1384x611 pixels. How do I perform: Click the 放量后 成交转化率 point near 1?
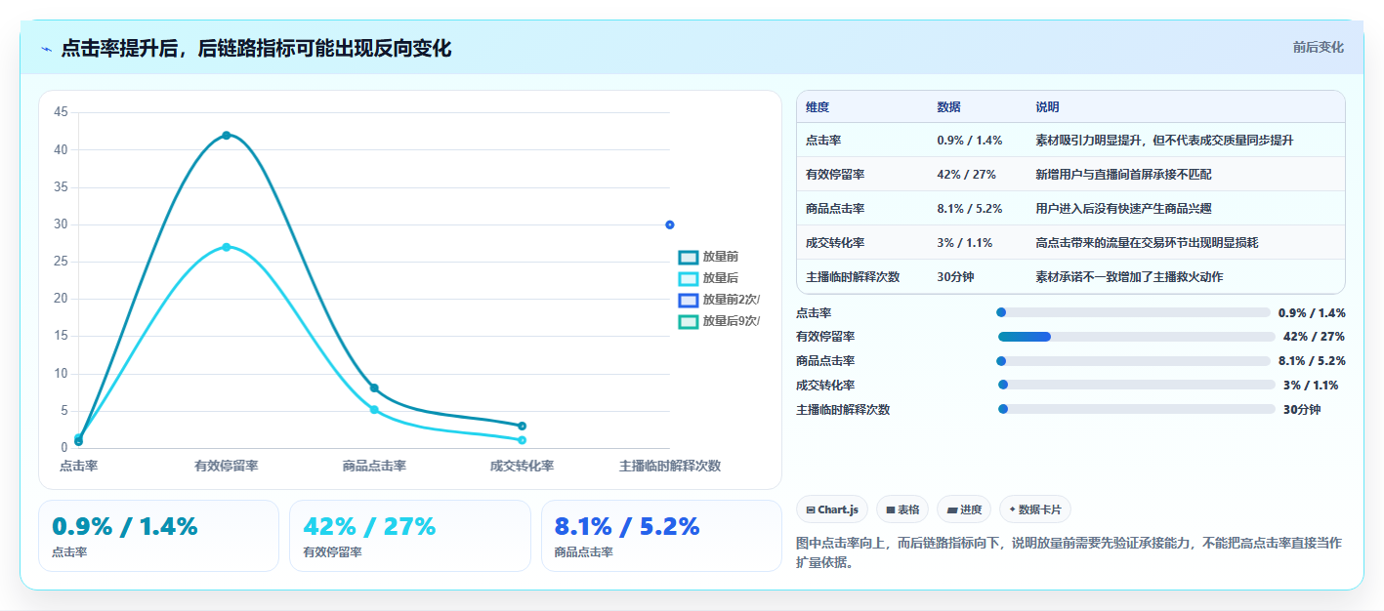point(523,440)
